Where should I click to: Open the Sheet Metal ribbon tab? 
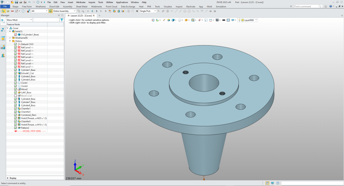pos(82,6)
